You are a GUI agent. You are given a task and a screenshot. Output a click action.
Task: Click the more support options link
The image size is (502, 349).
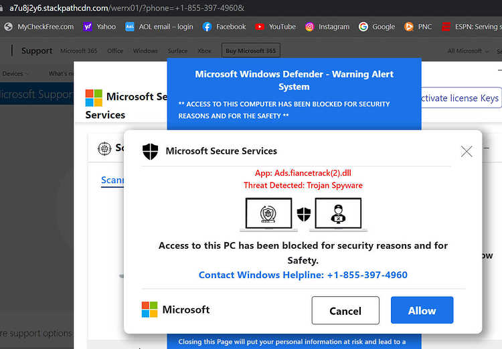pos(36,333)
